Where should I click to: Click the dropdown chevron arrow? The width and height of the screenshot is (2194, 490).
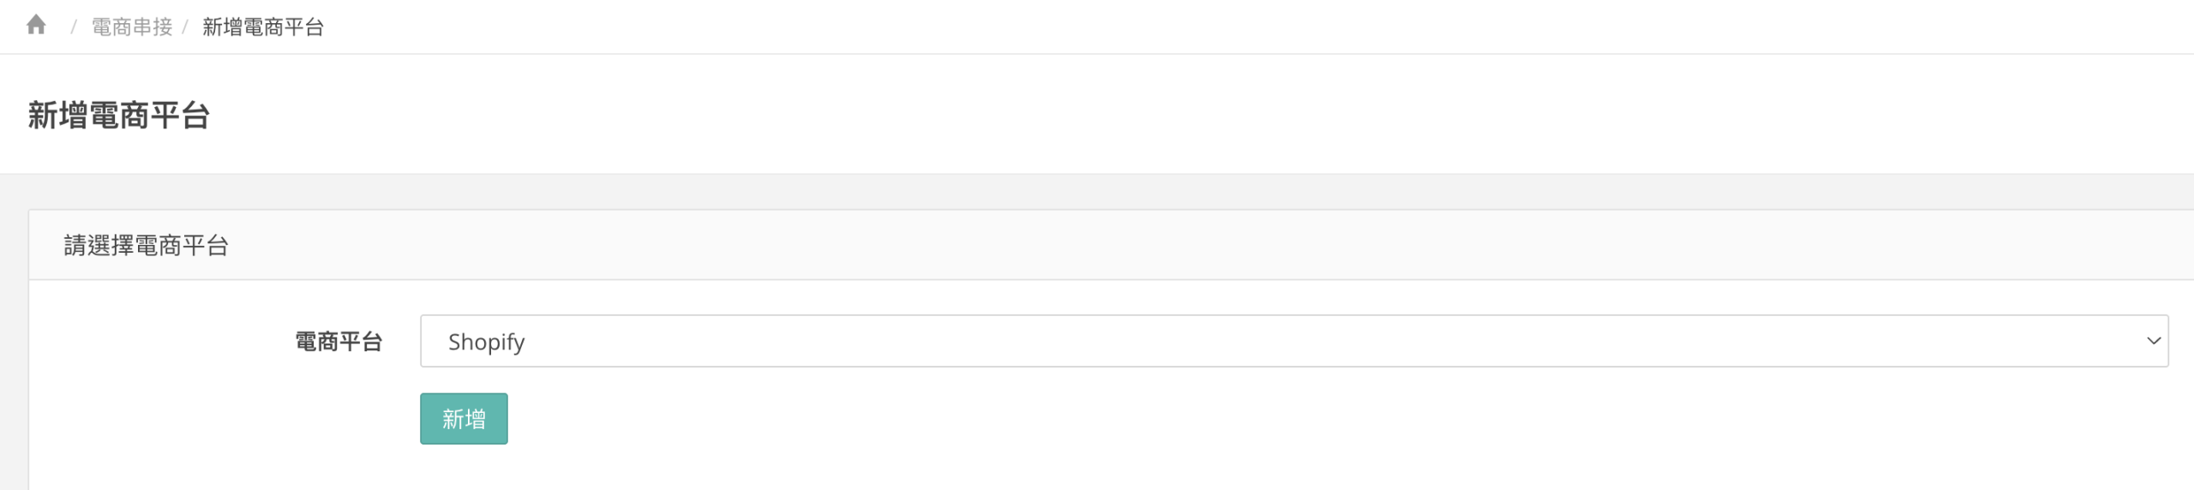click(x=2153, y=341)
